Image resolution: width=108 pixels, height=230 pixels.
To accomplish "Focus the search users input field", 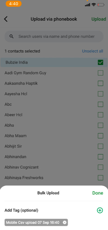I will [54, 36].
